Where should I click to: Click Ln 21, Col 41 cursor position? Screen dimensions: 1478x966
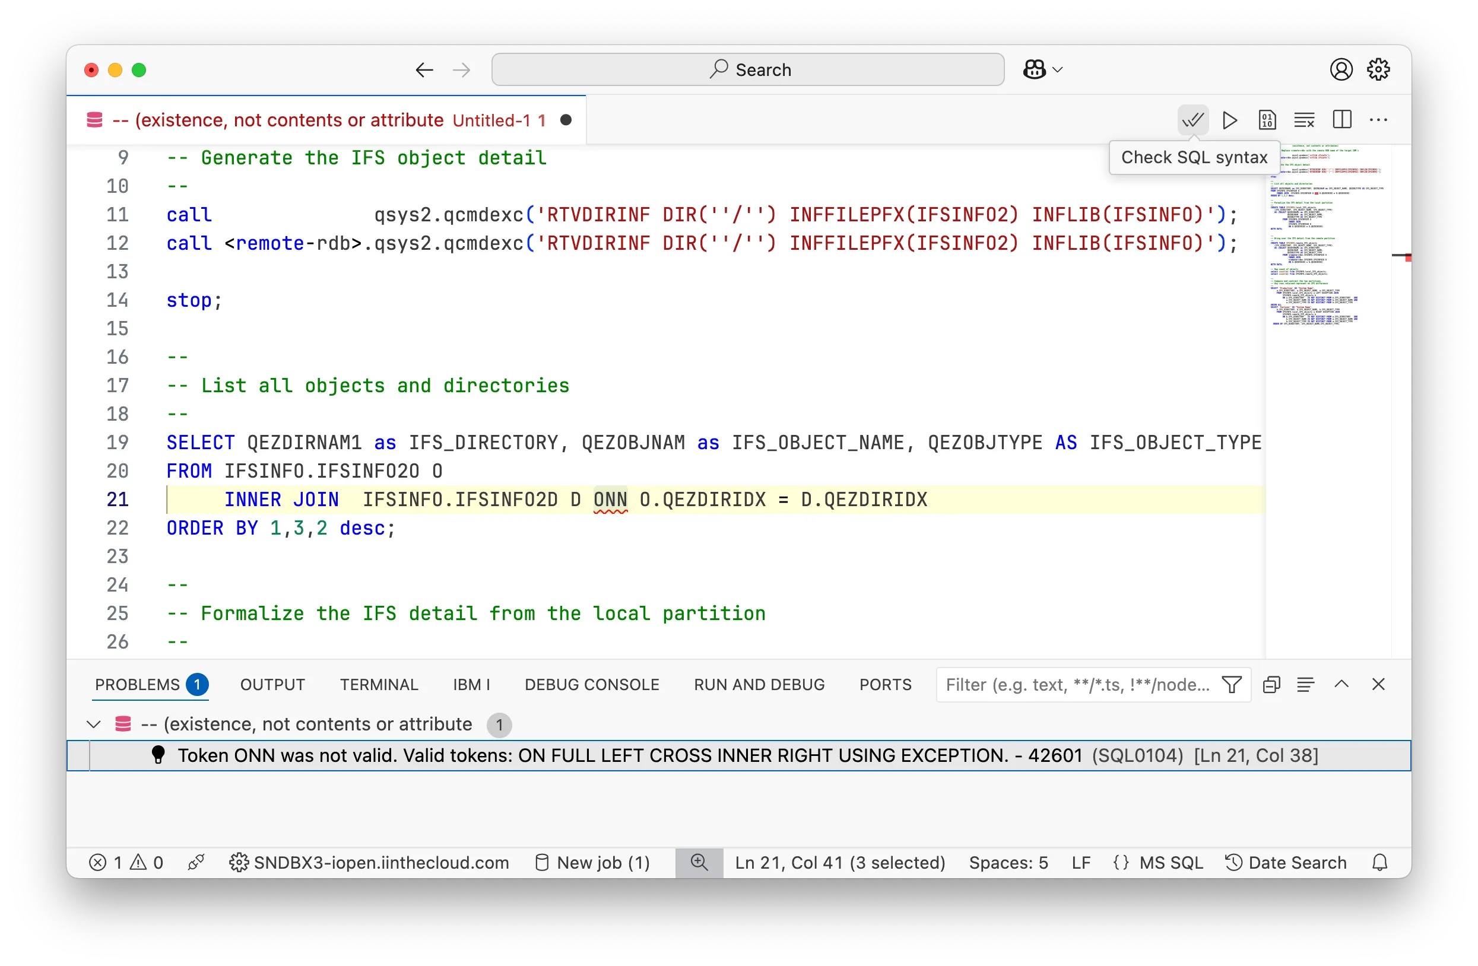click(x=839, y=862)
